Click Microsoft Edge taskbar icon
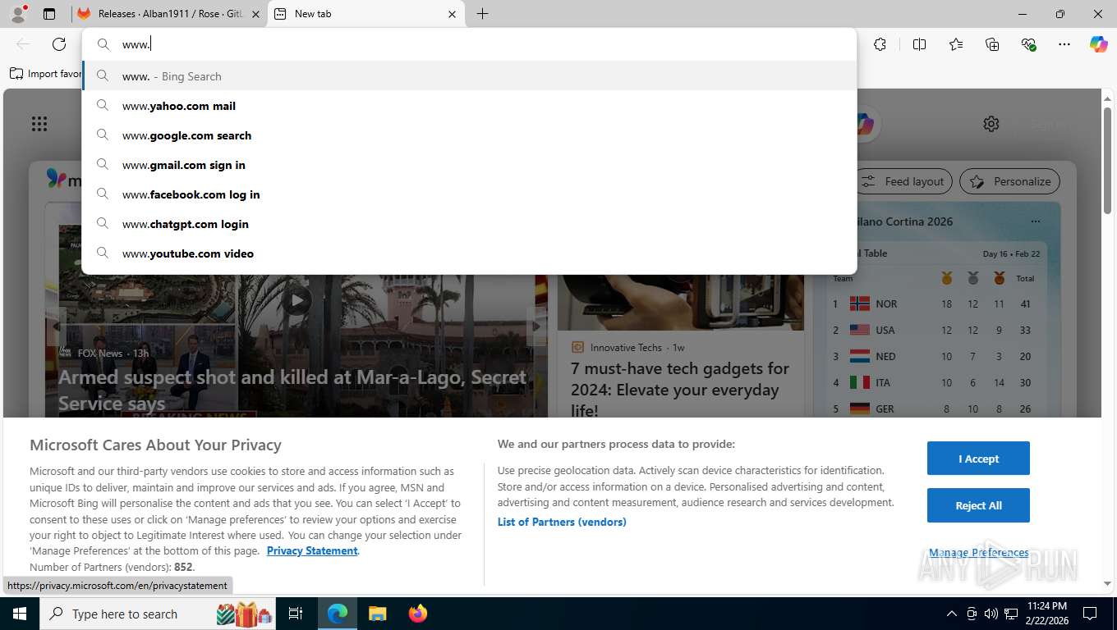 coord(338,614)
